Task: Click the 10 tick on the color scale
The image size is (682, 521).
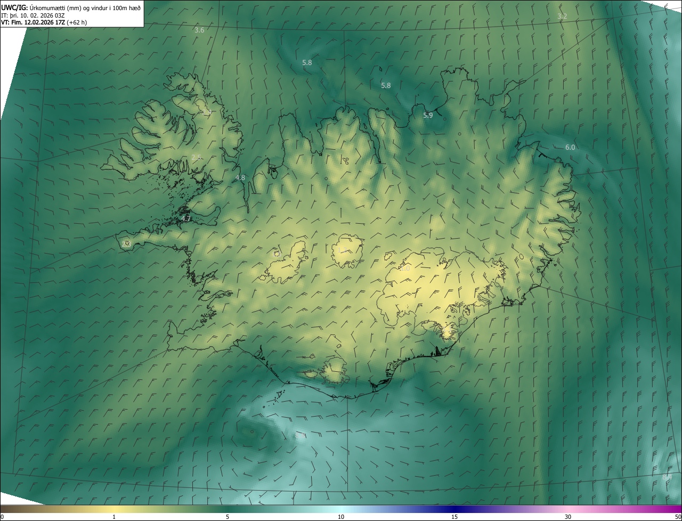Action: click(x=341, y=517)
